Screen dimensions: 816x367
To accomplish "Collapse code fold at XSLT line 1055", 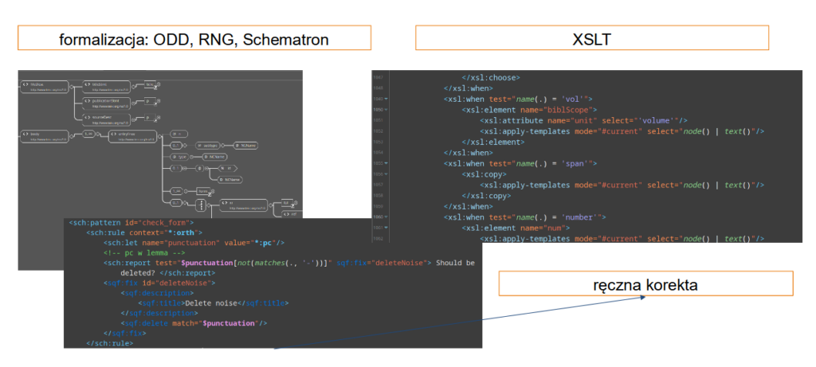I will tap(386, 163).
